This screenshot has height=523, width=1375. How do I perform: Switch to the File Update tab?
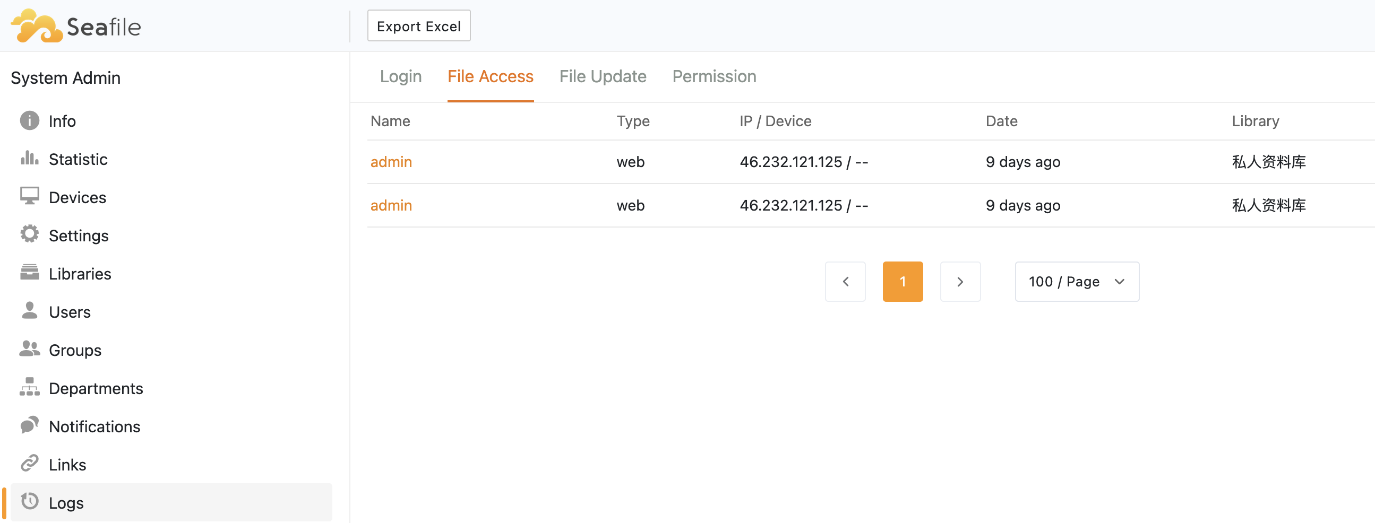coord(603,77)
